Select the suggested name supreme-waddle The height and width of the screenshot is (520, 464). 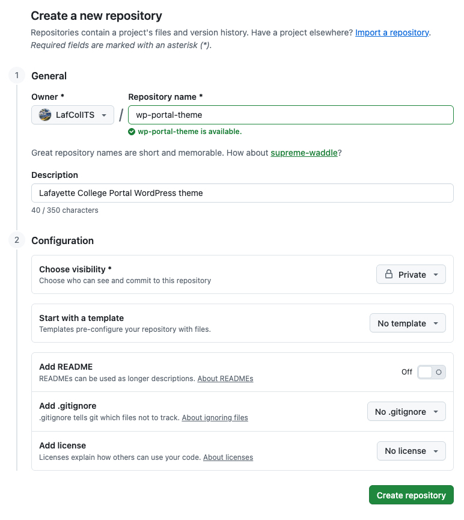[304, 153]
